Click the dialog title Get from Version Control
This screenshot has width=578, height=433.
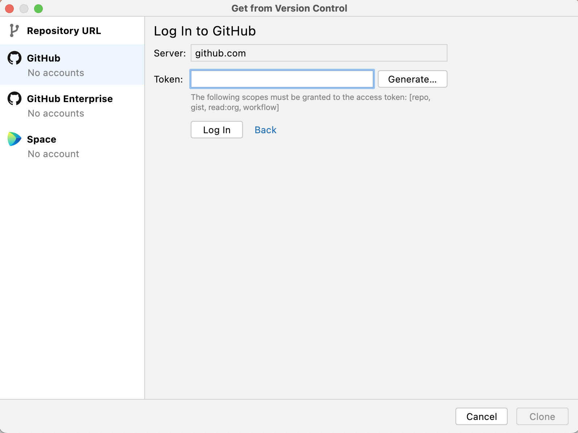289,8
